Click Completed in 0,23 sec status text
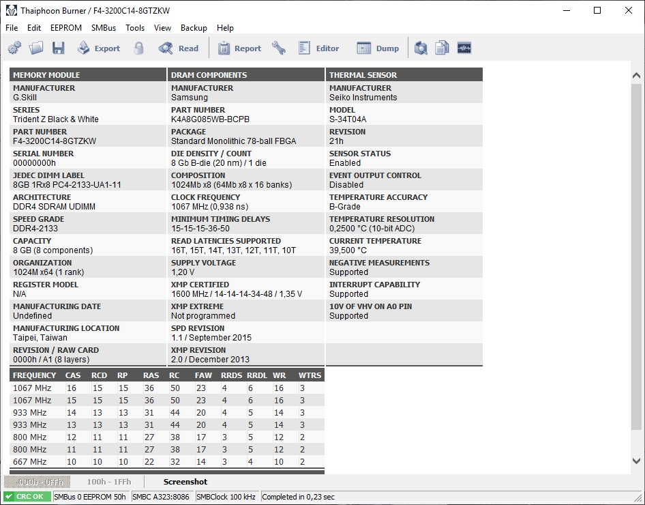The image size is (645, 505). click(298, 497)
